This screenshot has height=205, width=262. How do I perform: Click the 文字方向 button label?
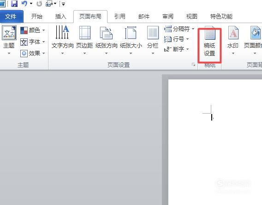62,46
